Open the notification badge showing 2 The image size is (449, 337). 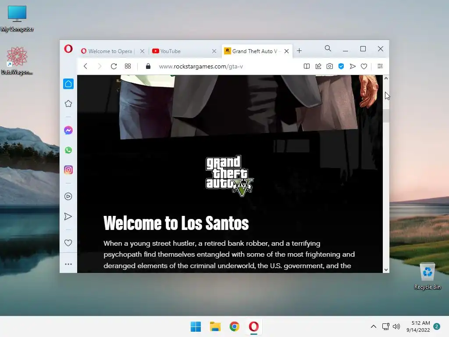pos(437,326)
